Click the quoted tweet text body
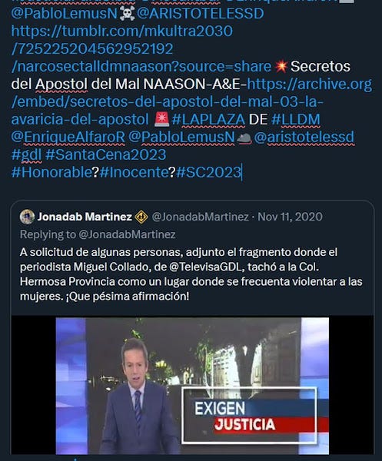The width and height of the screenshot is (382, 461). pos(191,274)
